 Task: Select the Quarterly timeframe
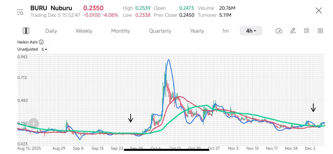[160, 31]
